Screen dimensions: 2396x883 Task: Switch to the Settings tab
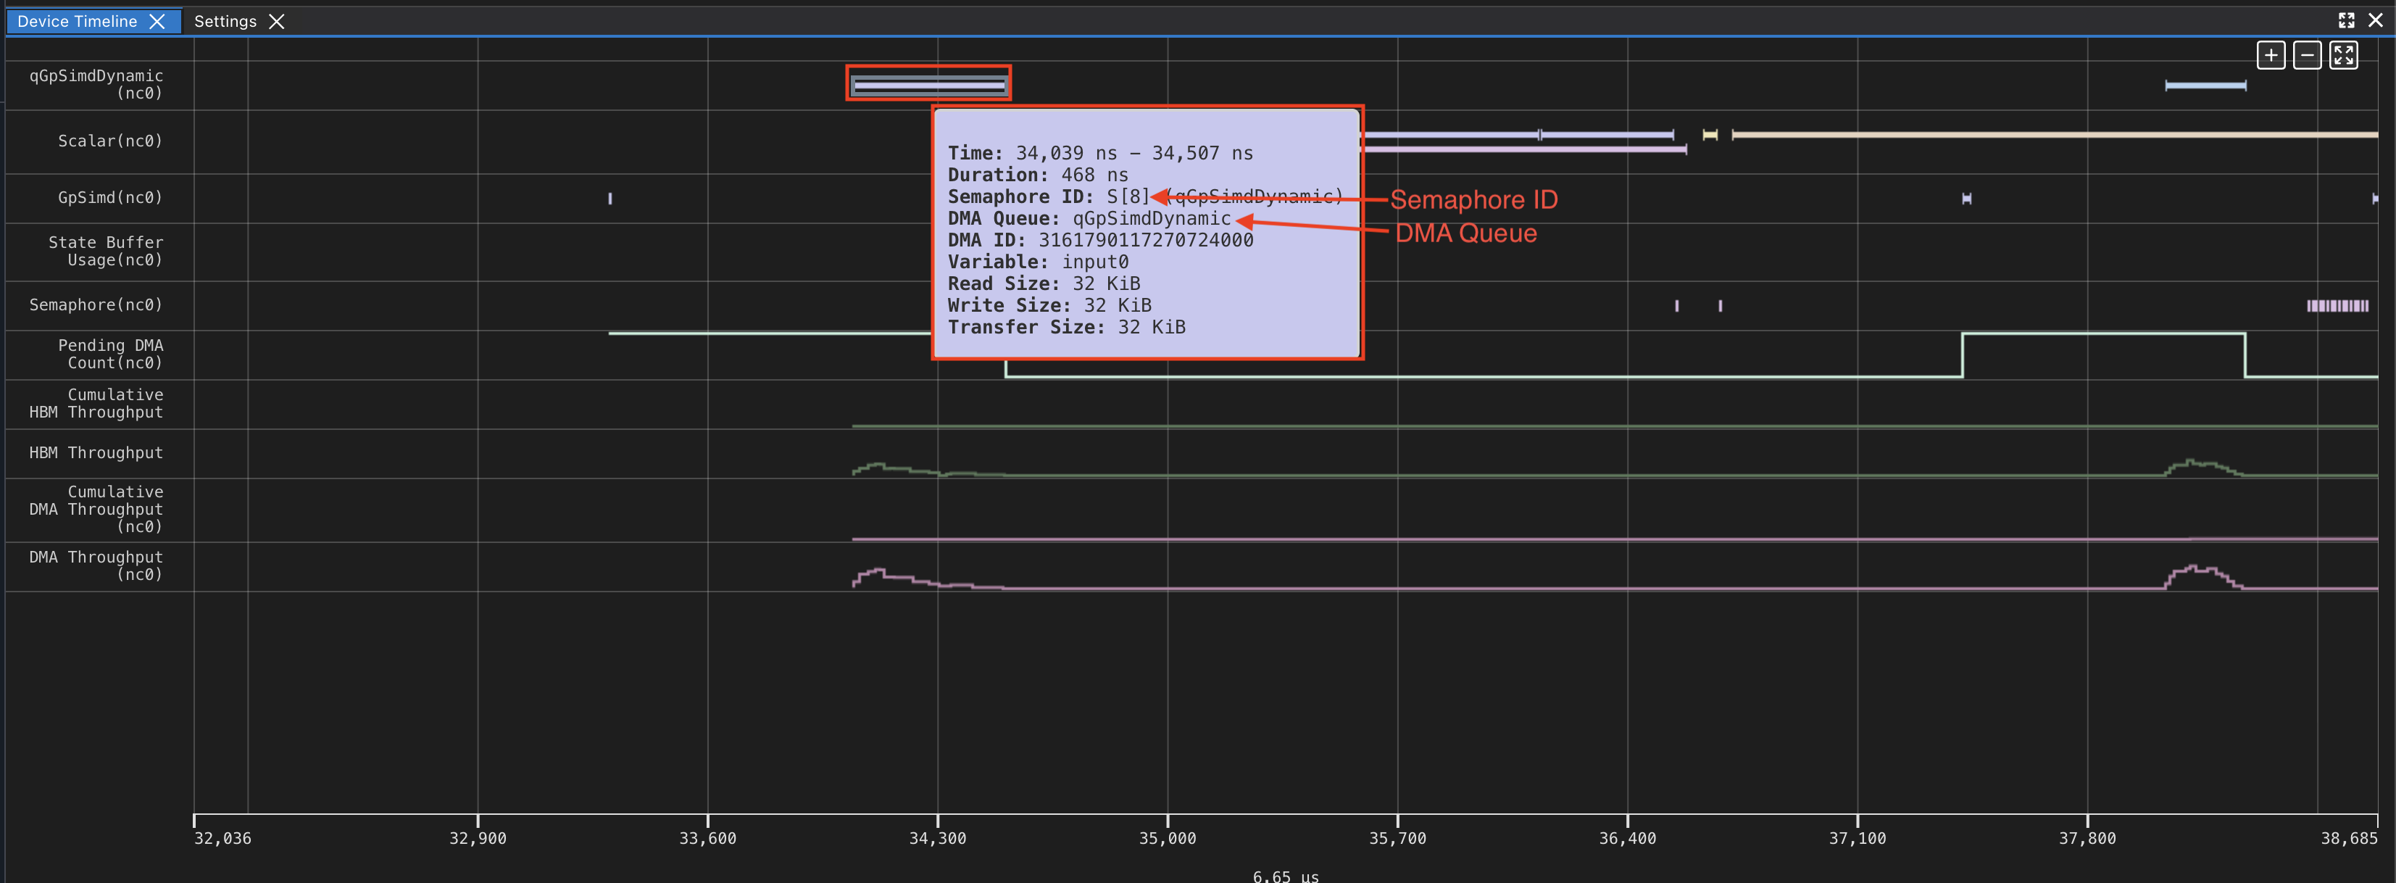click(x=225, y=22)
